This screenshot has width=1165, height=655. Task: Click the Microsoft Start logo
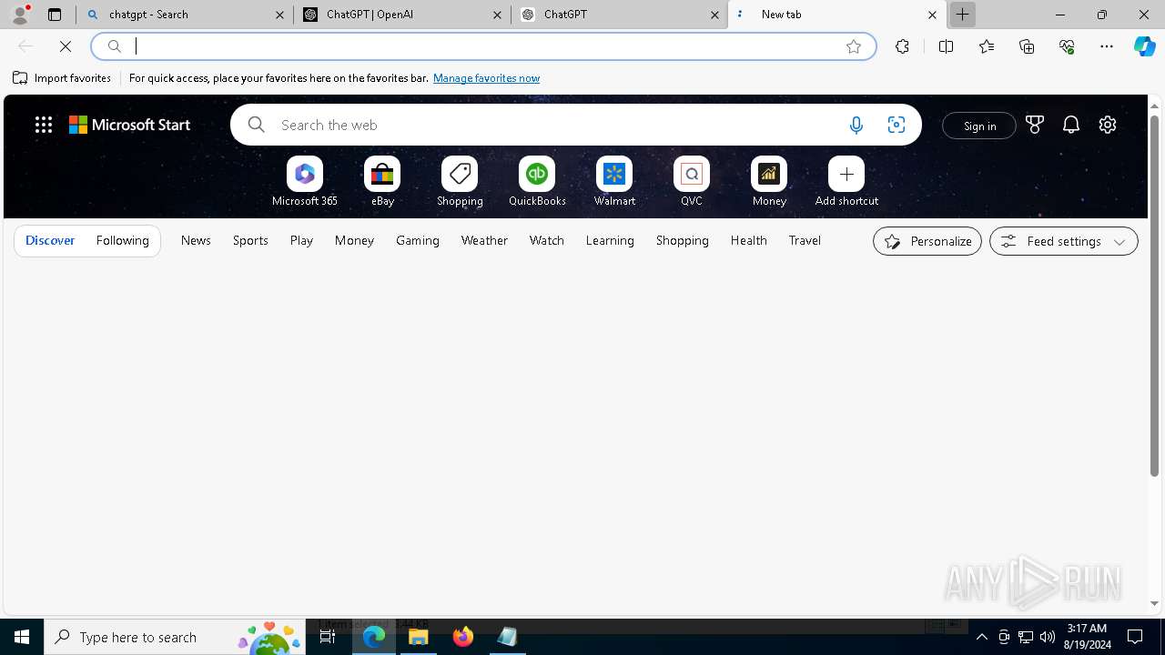(x=130, y=126)
